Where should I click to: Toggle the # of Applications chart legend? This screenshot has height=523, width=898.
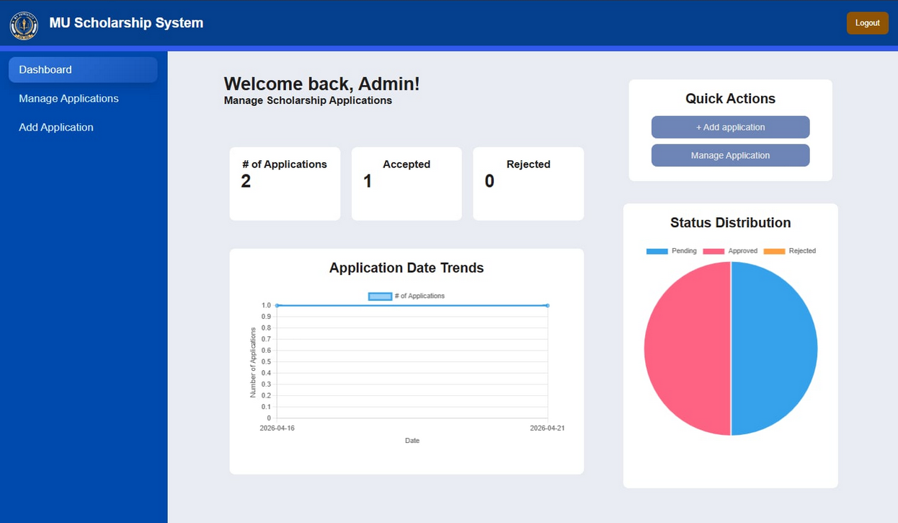[x=406, y=296]
